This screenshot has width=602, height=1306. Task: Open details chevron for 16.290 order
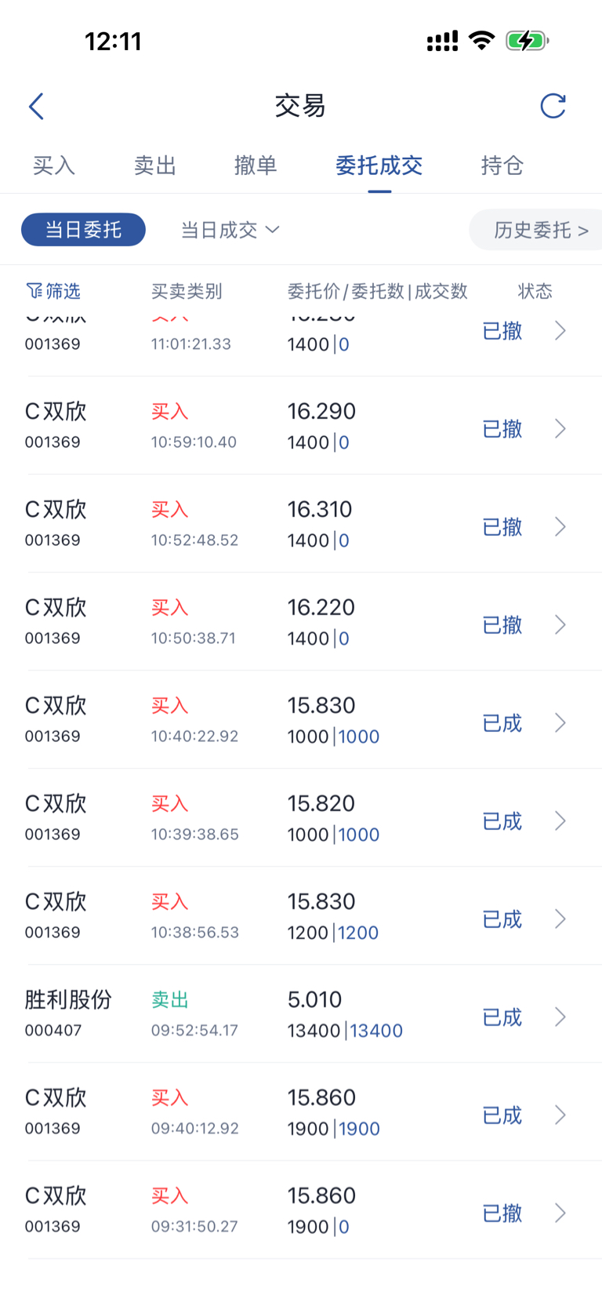pyautogui.click(x=560, y=428)
